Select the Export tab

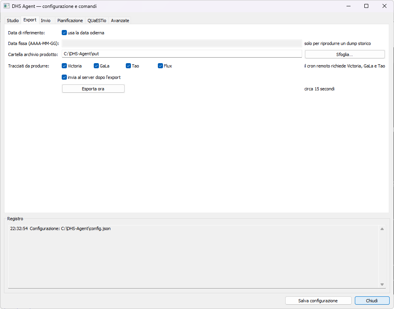tap(30, 20)
